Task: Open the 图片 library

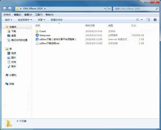Action: pyautogui.click(x=14, y=58)
